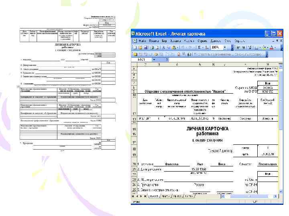
Task: Open the Сервис menu
Action: point(202,41)
